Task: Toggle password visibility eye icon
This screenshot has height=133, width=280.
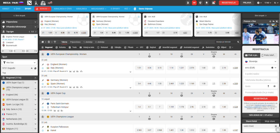Action: 275,86
